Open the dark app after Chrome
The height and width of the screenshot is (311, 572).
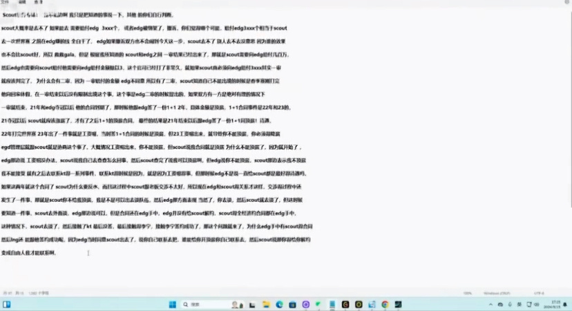[x=398, y=304]
